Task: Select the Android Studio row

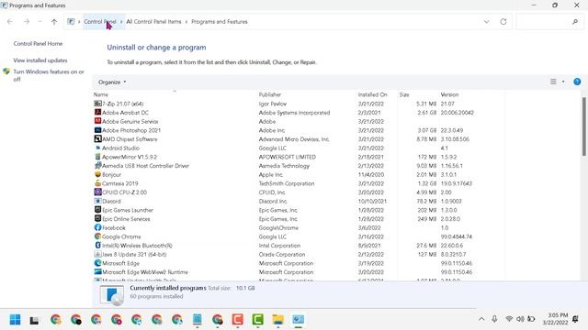Action: coord(300,148)
